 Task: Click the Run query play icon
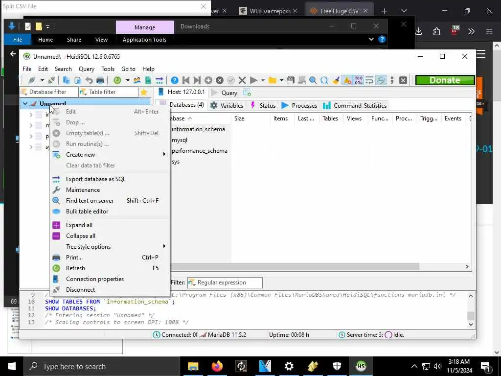[253, 80]
